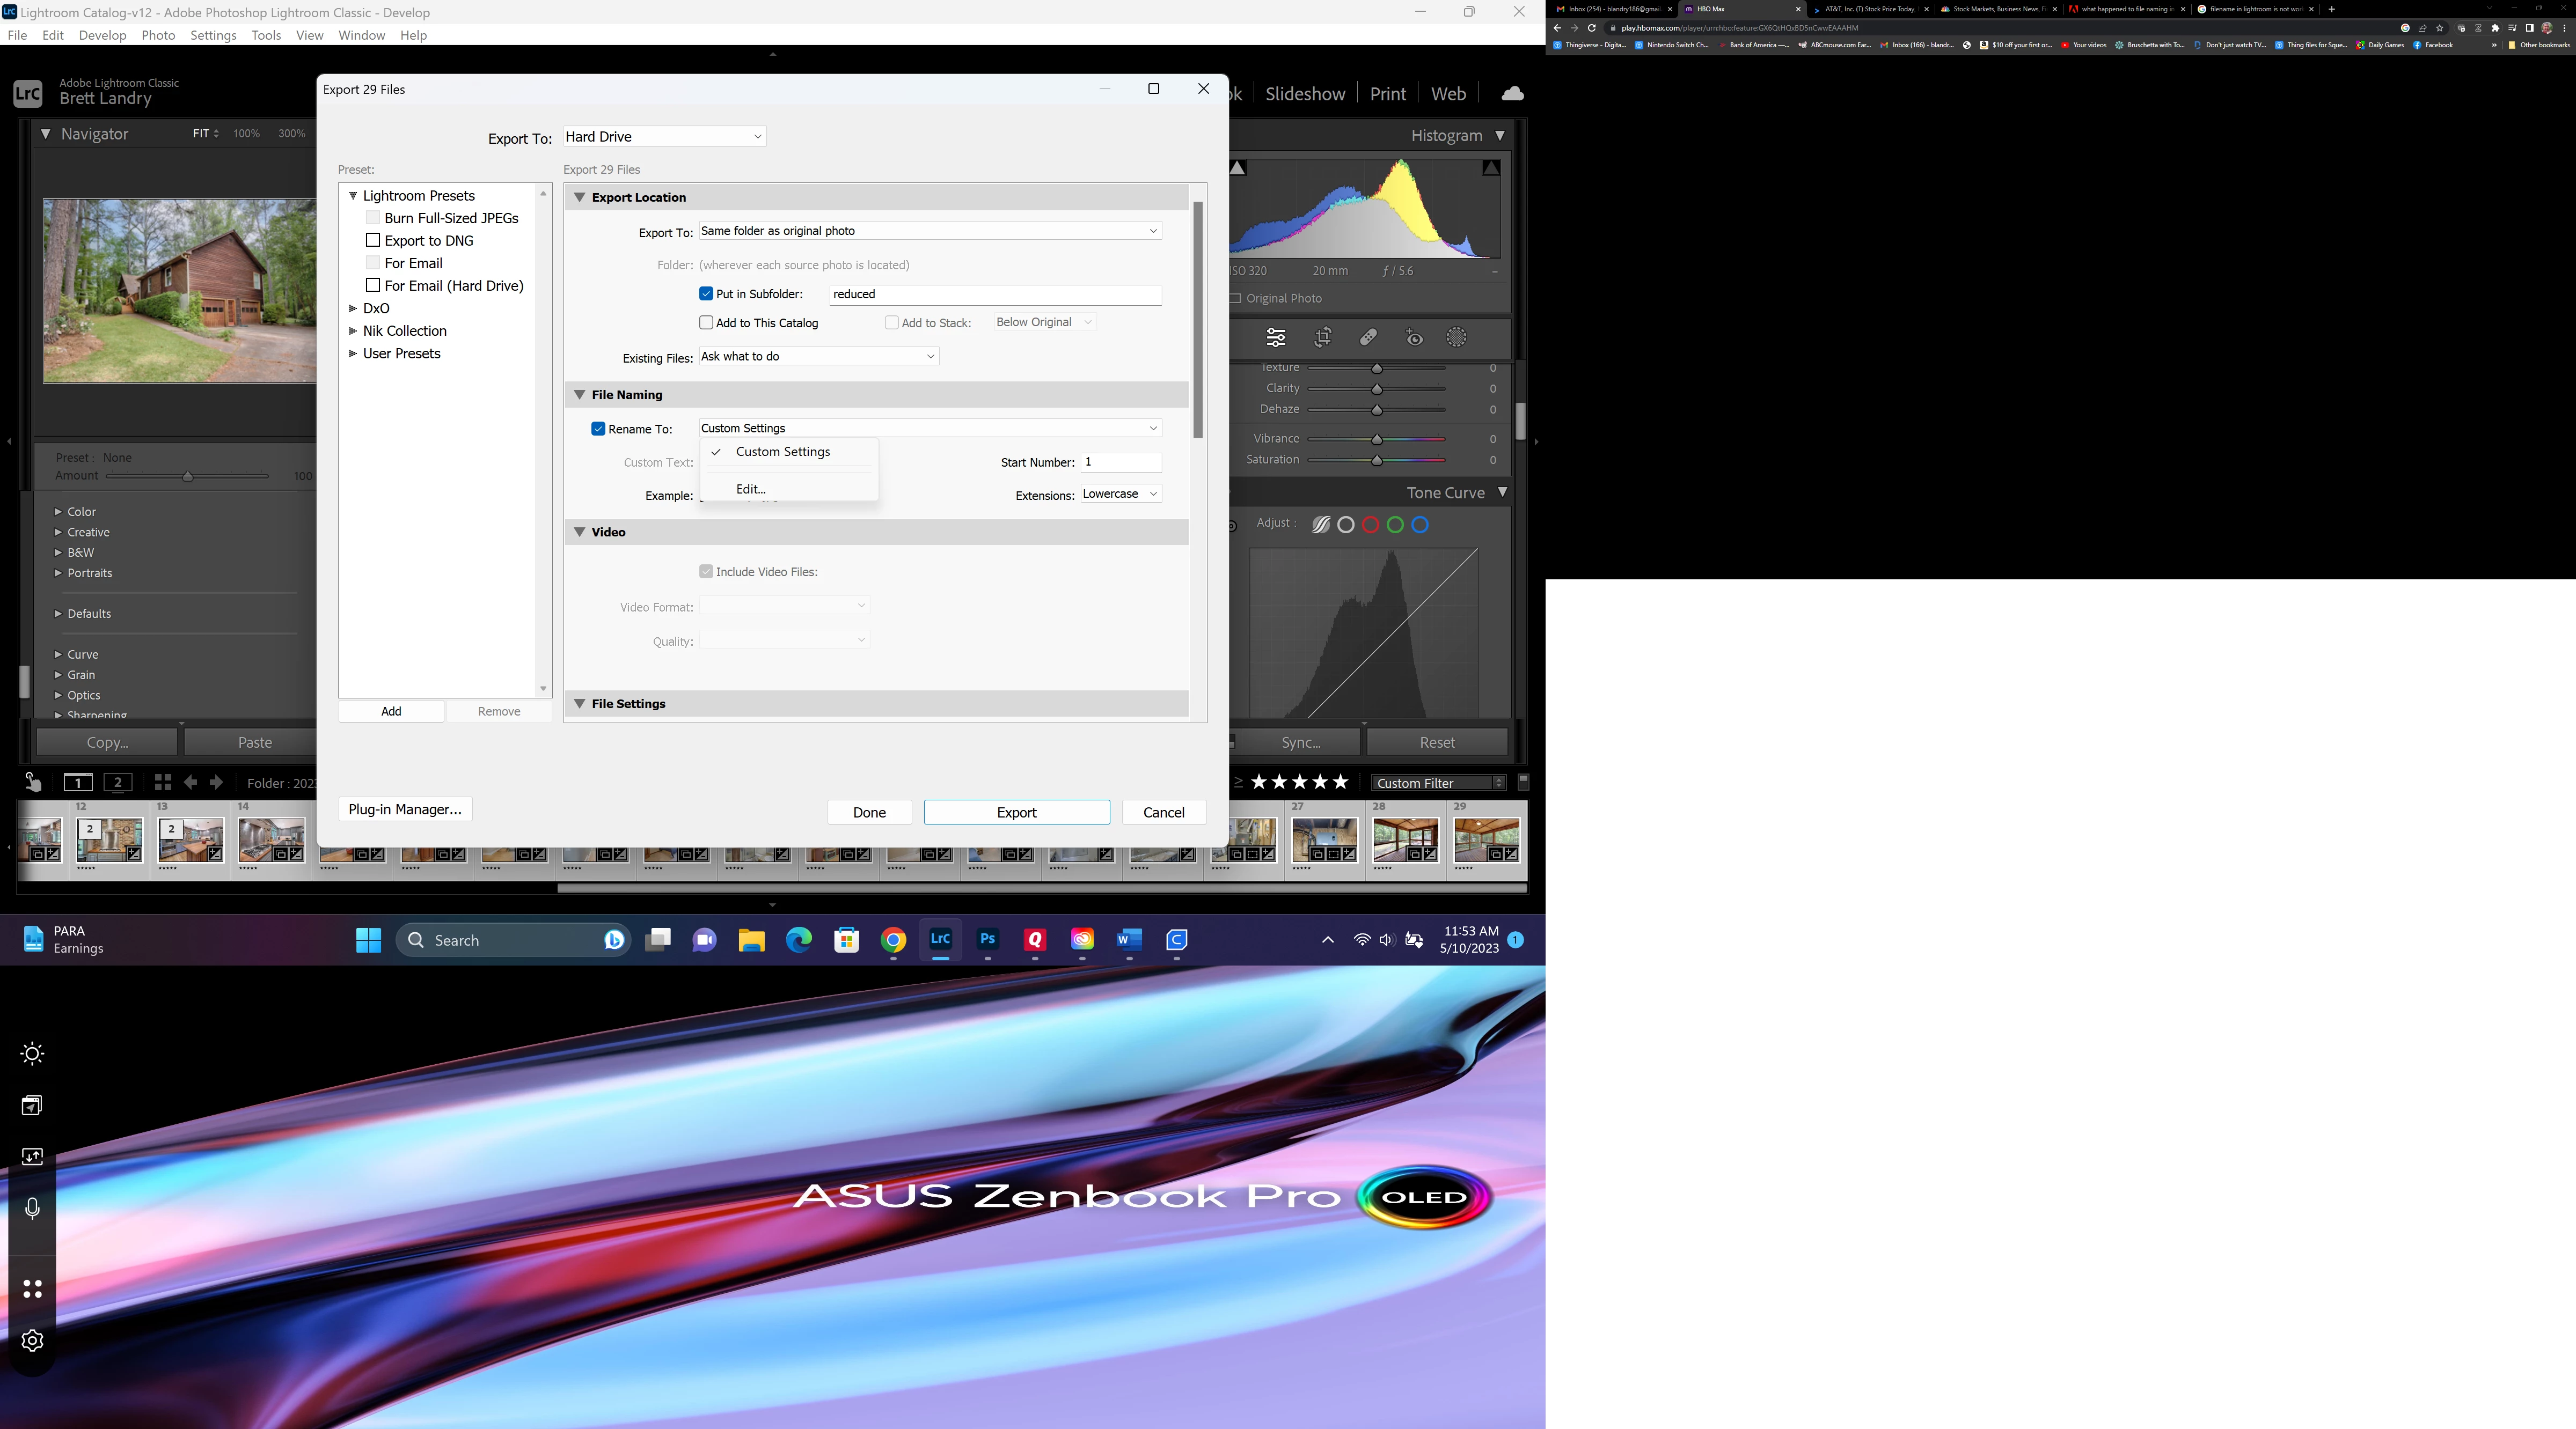This screenshot has height=1429, width=2576.
Task: Click the grid view icon in filmstrip bar
Action: [x=163, y=783]
